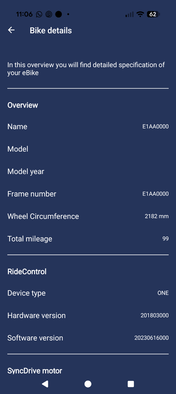Tap the Model row
The image size is (176, 394).
(88, 149)
